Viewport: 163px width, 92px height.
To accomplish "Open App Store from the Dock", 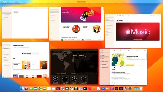I will [x=103, y=89].
